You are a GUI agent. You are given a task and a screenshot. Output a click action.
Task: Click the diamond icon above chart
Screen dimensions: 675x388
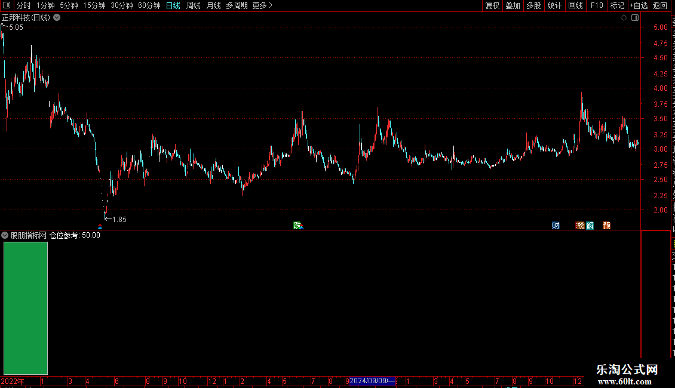coord(624,18)
